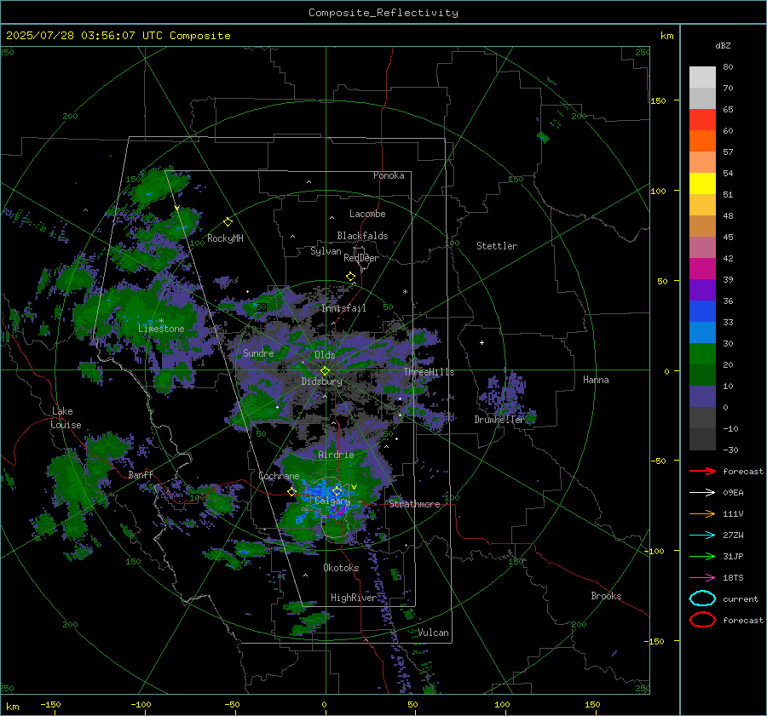
Task: Click the Sylvan label
Action: pos(326,251)
